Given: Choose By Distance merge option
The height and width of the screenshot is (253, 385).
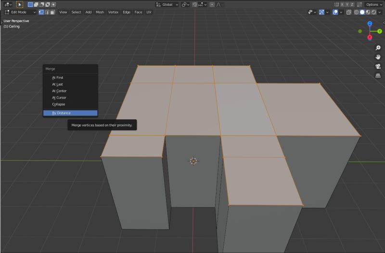Looking at the screenshot, I should [x=70, y=113].
